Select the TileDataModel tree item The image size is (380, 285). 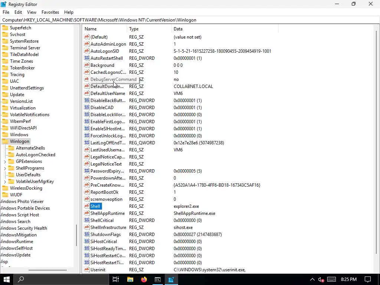(x=24, y=55)
